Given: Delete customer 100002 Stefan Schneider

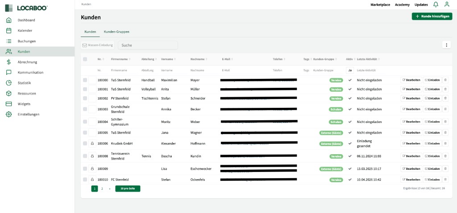Looking at the screenshot, I should pyautogui.click(x=445, y=98).
